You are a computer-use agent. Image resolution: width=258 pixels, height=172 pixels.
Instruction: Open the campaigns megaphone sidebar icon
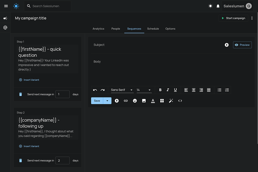pos(5,18)
